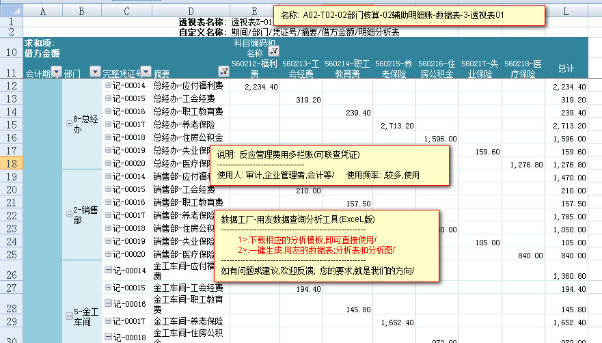The height and width of the screenshot is (343, 602).
Task: Collapse the 8-总经办 department group
Action: 68,123
